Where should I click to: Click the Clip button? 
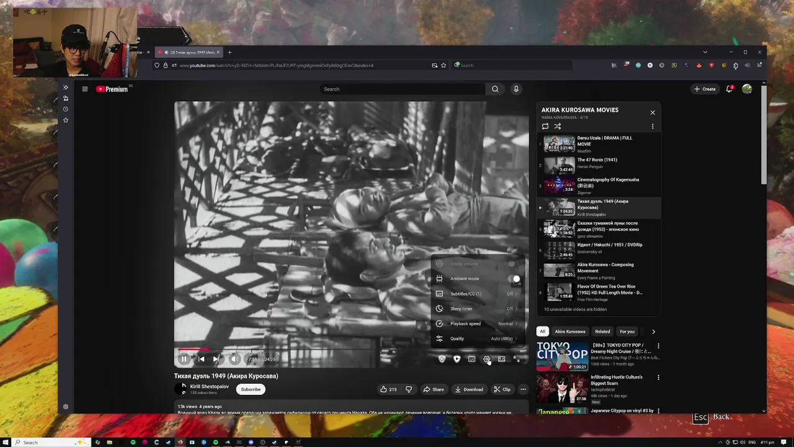[x=502, y=389]
